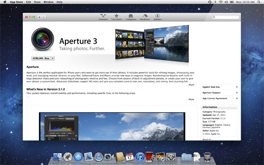The image size is (264, 165).
Task: Launch iTunes from the Dock
Action: (x=140, y=157)
